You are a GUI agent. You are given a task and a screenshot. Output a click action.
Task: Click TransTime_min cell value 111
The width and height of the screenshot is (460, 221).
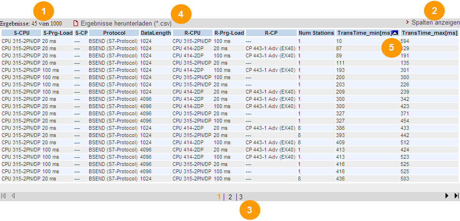[340, 63]
